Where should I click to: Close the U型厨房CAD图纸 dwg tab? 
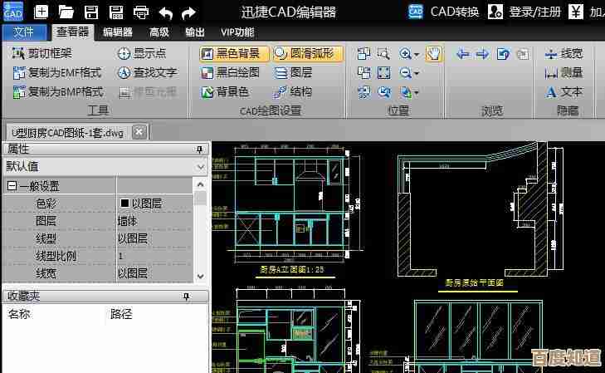pos(139,132)
